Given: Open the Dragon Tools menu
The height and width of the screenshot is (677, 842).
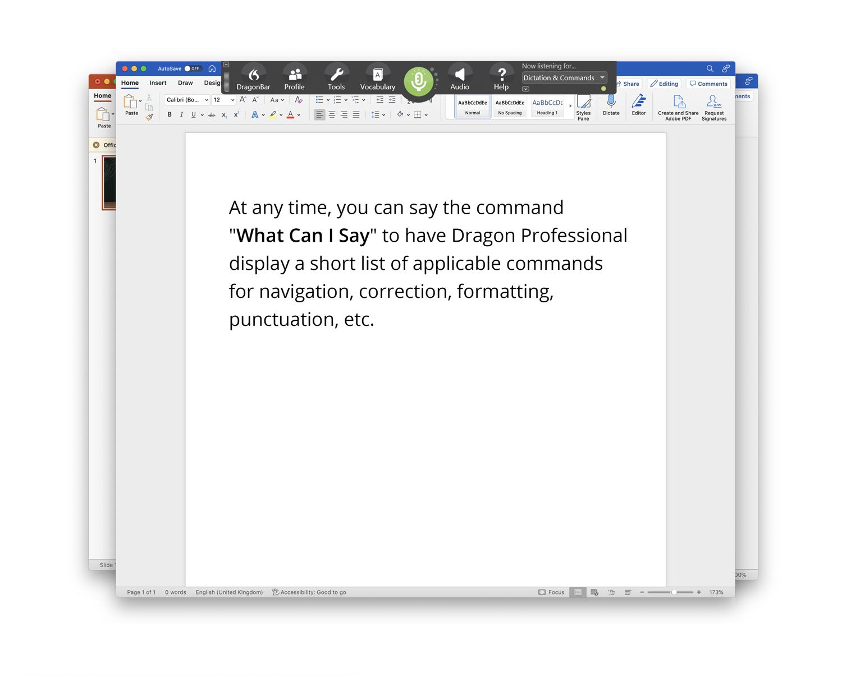Looking at the screenshot, I should (x=336, y=78).
